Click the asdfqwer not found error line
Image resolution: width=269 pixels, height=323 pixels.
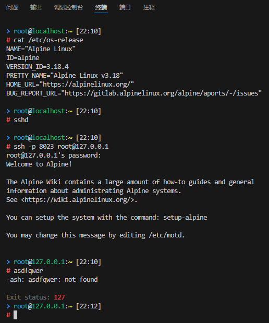click(52, 280)
